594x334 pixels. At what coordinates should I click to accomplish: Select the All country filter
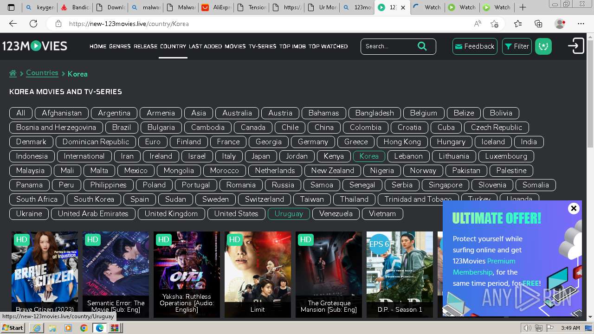[21, 113]
